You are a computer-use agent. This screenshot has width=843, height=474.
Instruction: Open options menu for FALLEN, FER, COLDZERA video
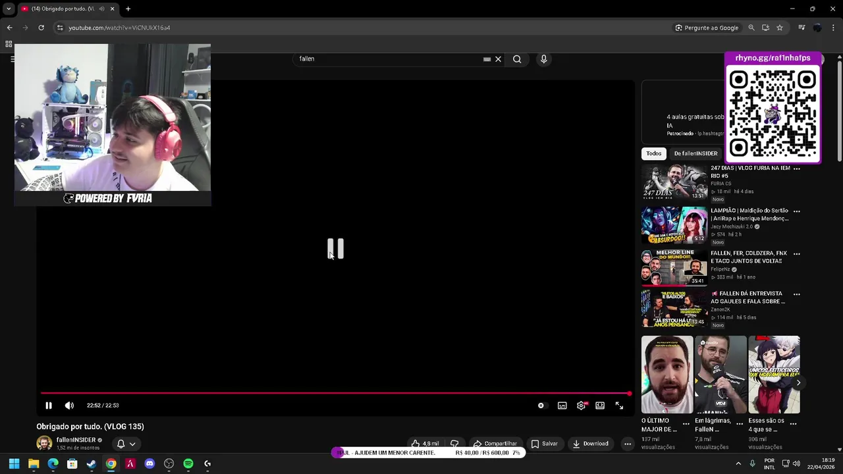[x=796, y=253]
